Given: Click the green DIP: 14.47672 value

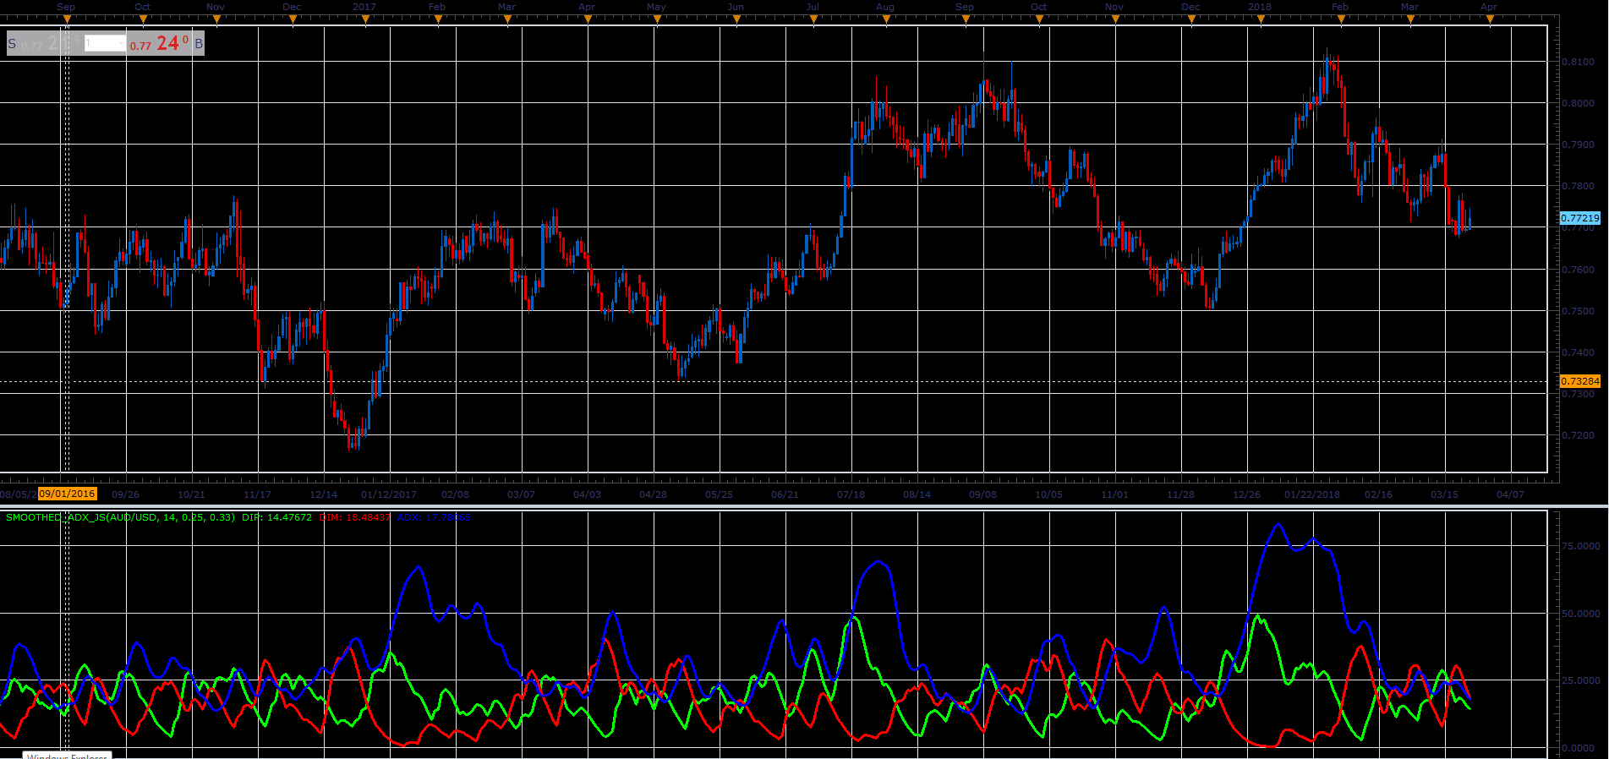Looking at the screenshot, I should point(276,517).
